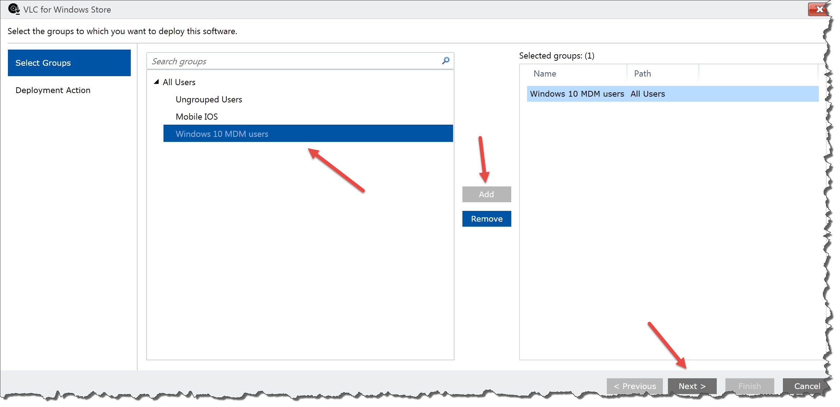Select the Windows 10 MDM users group
The image size is (840, 407).
coord(222,133)
